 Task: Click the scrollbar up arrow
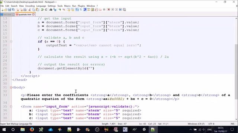click(237, 18)
